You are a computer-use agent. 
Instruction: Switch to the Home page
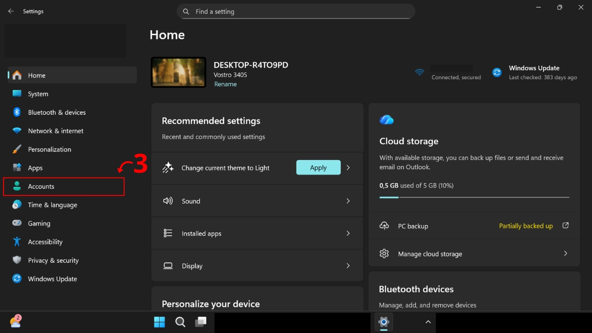point(37,75)
